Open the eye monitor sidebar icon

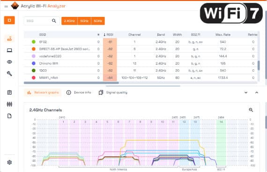[x=9, y=62]
